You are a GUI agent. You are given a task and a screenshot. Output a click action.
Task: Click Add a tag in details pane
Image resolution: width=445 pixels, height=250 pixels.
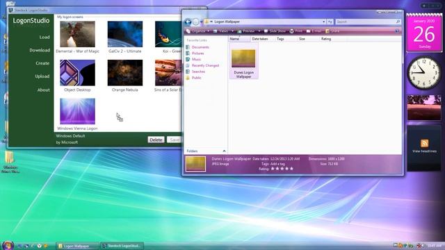277,164
